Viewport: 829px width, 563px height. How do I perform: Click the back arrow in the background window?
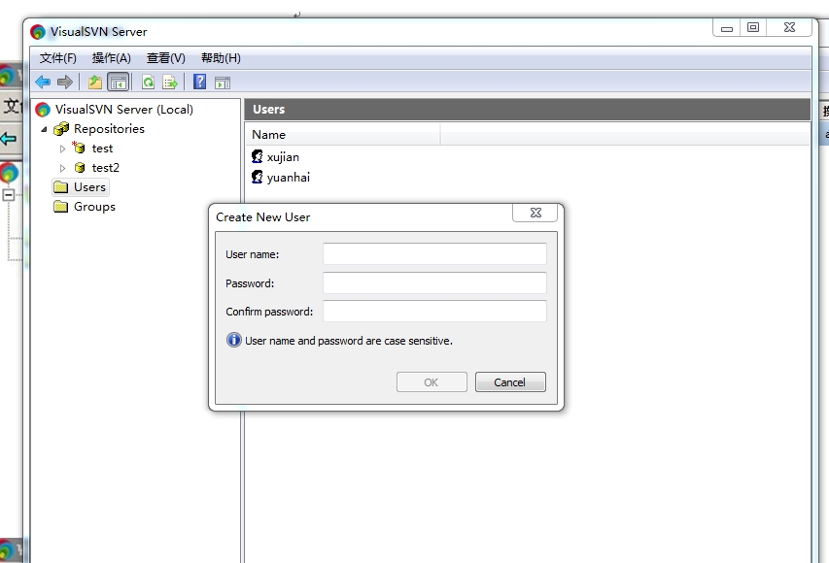9,139
